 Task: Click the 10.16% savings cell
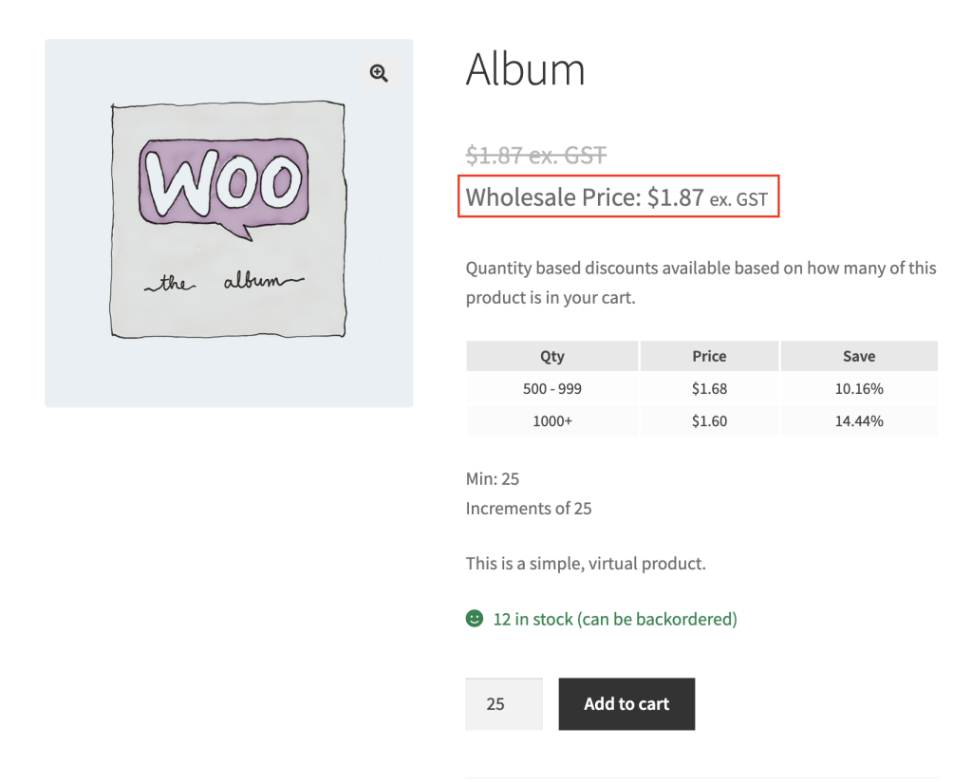click(x=858, y=389)
